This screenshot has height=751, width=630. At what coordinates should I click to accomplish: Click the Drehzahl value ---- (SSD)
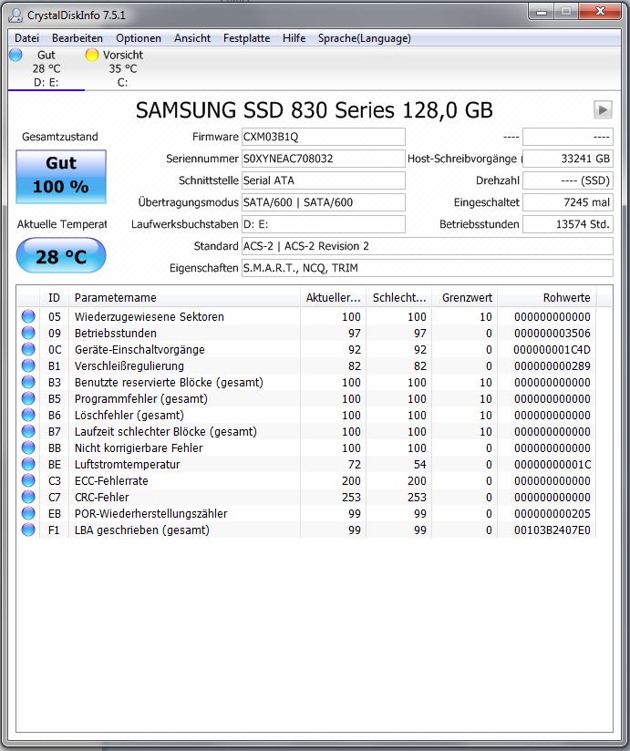(x=568, y=180)
